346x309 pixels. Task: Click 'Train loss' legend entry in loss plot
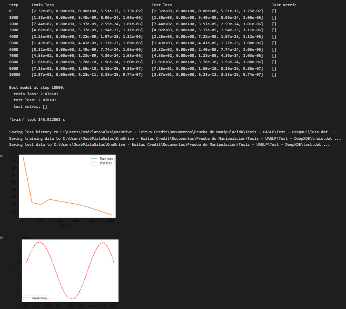(x=102, y=158)
